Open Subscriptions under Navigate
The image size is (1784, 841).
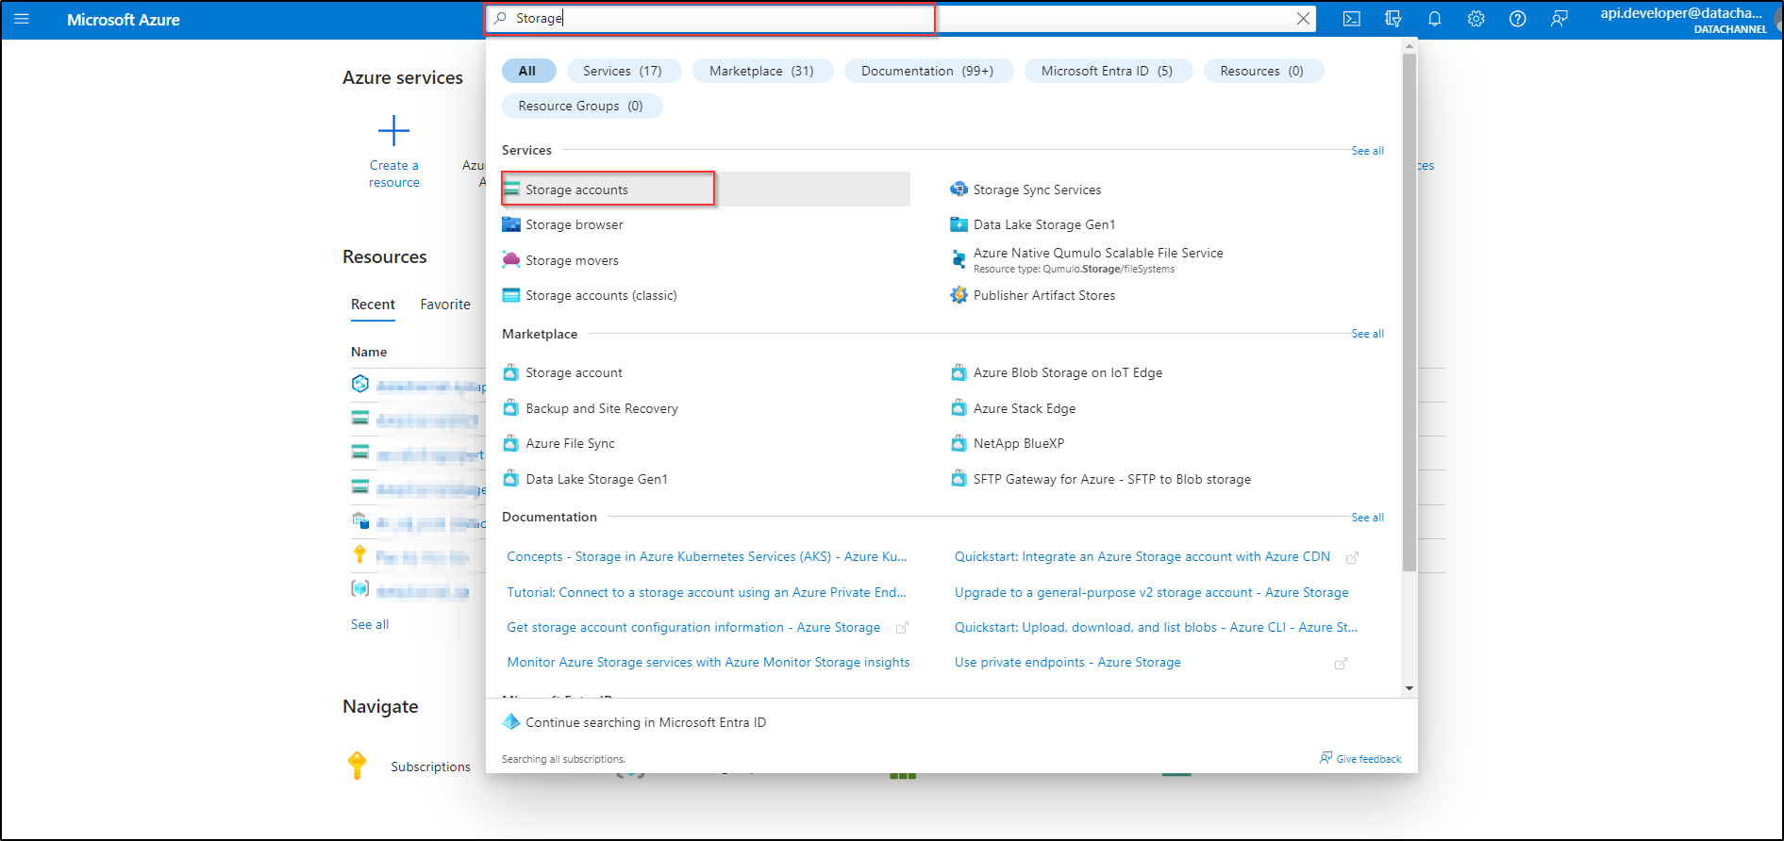coord(430,767)
